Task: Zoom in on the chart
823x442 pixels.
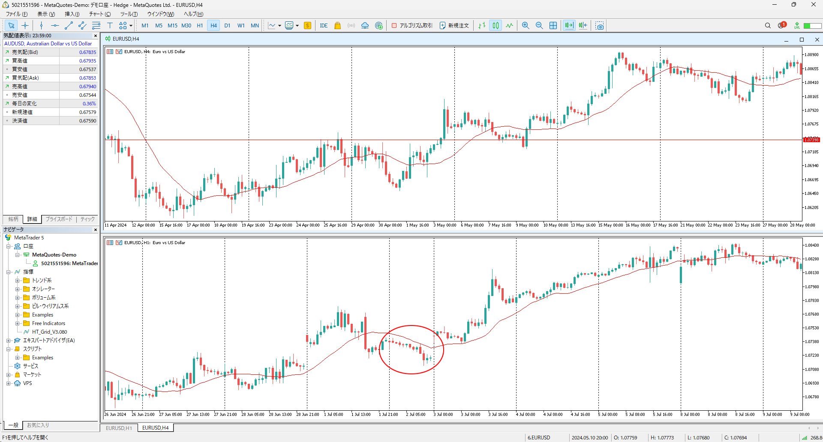Action: click(x=526, y=26)
